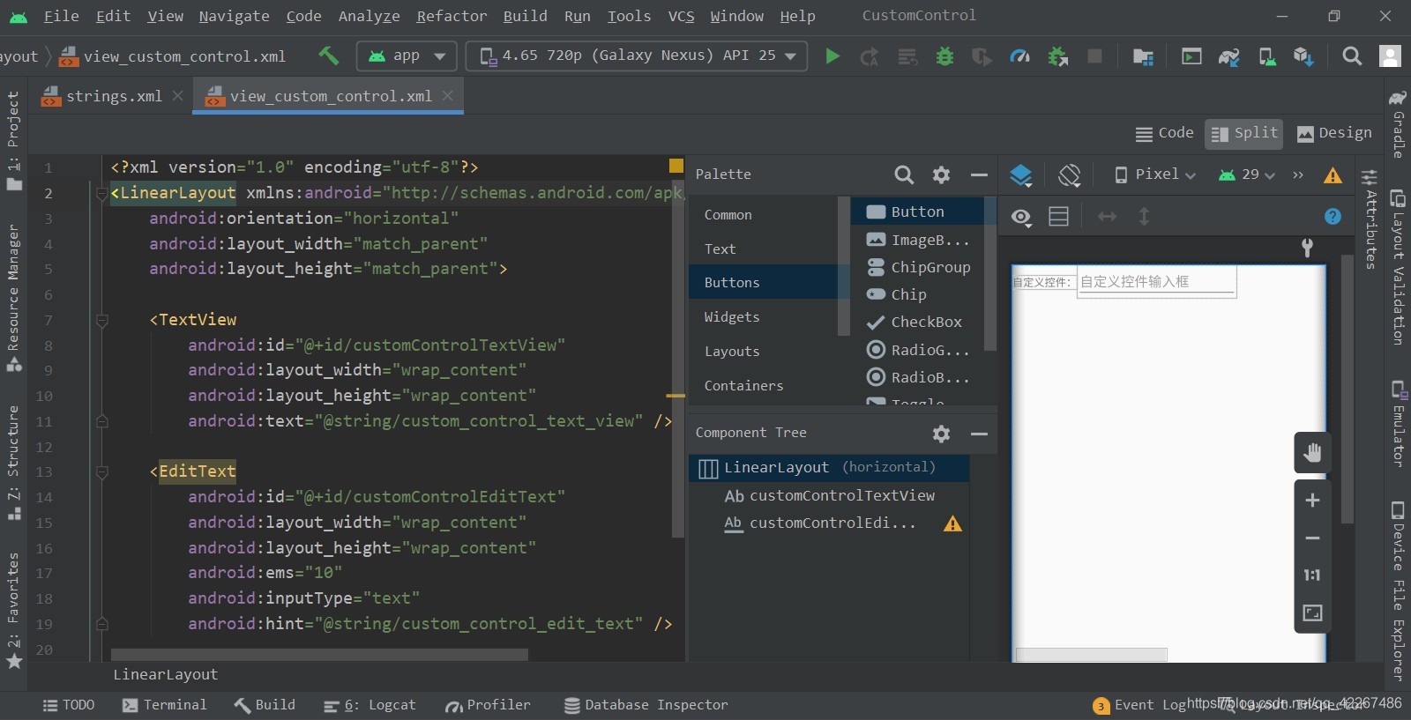Open the Galaxy Nexus device dropdown
Viewport: 1411px width, 720px height.
[x=637, y=56]
